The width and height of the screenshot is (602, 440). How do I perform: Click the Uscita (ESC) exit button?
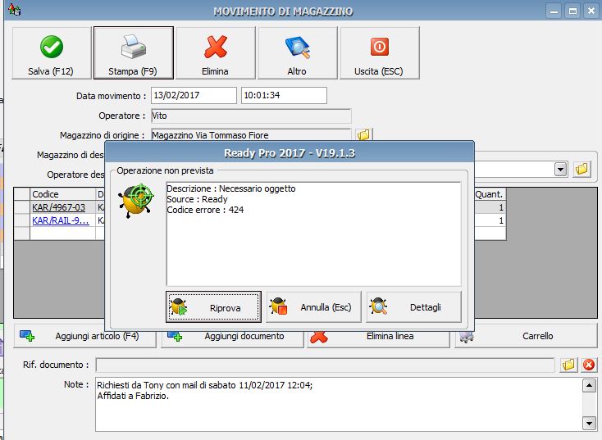(379, 53)
